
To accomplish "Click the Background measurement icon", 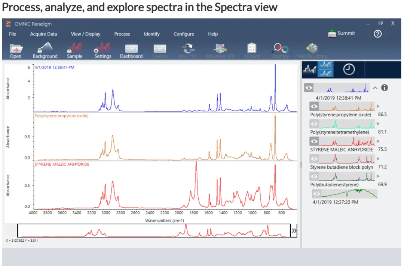I will tap(45, 48).
